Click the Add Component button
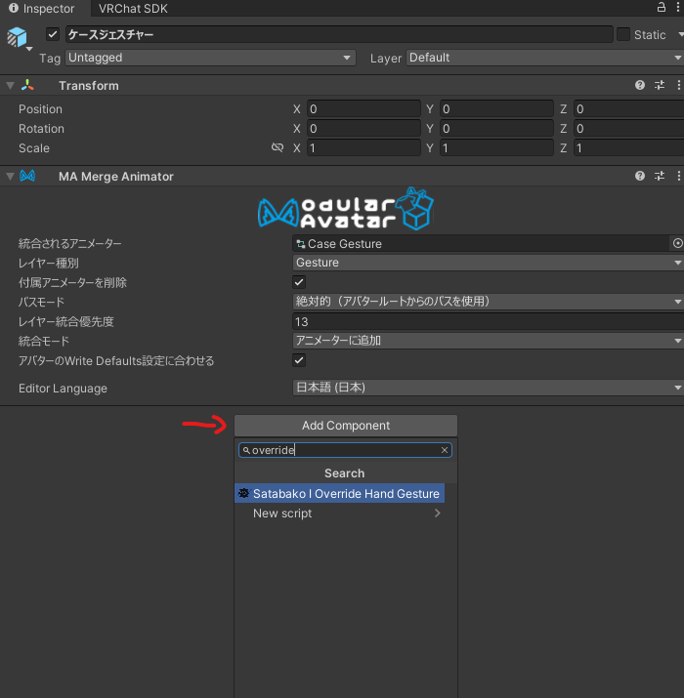Viewport: 684px width, 698px height. click(346, 426)
